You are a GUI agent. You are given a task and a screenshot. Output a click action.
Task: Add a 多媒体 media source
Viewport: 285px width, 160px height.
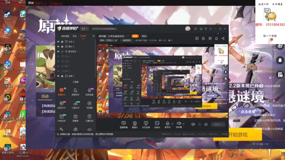click(157, 125)
